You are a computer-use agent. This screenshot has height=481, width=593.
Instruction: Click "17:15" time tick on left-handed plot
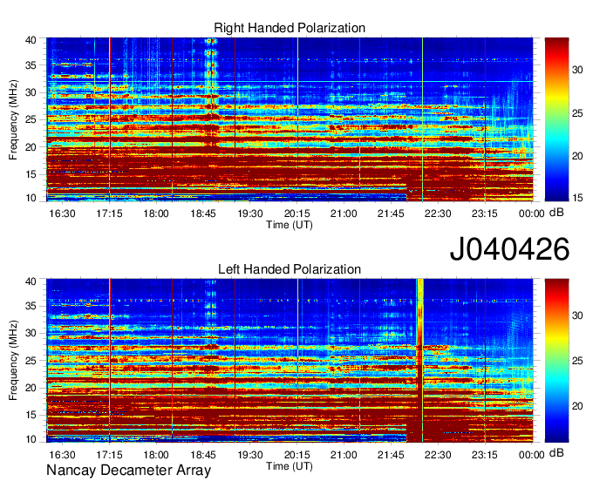tap(109, 455)
